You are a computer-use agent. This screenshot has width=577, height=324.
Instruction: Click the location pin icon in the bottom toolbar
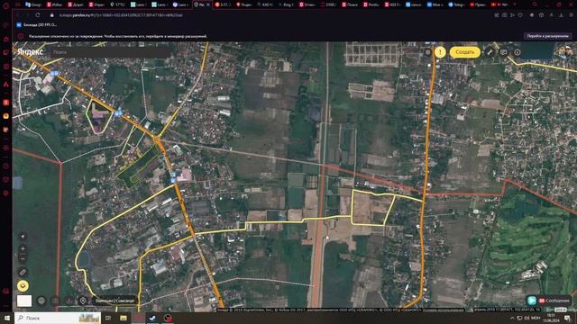point(83,301)
